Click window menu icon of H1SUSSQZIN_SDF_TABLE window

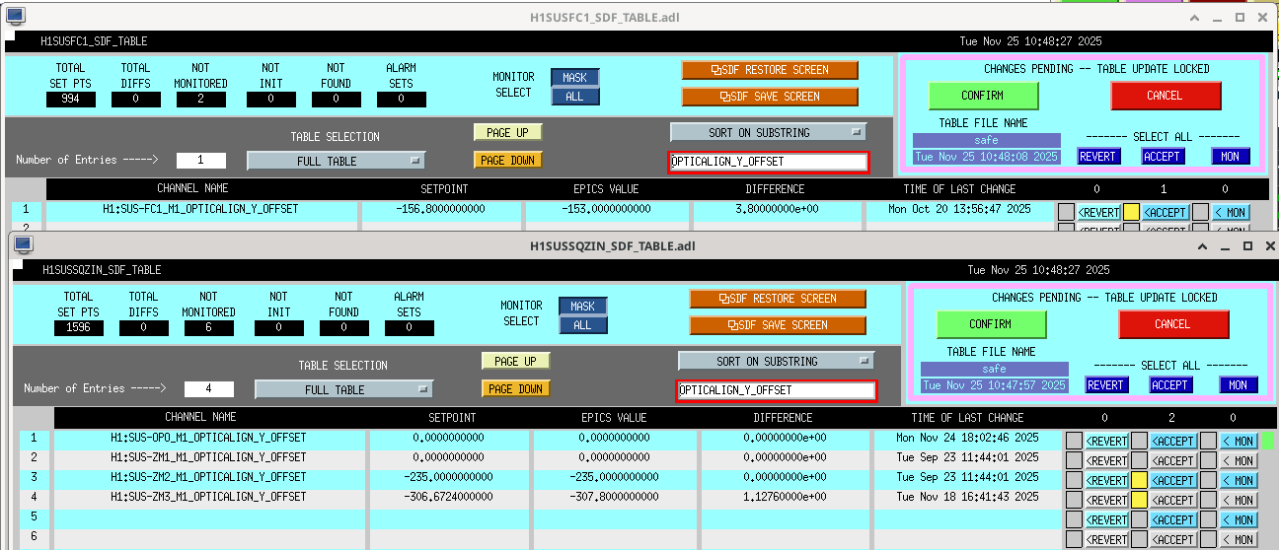[x=24, y=244]
